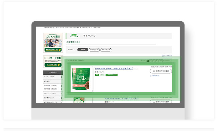
Task: Click the 削除する link for チキン ドライタイプ
Action: [155, 75]
